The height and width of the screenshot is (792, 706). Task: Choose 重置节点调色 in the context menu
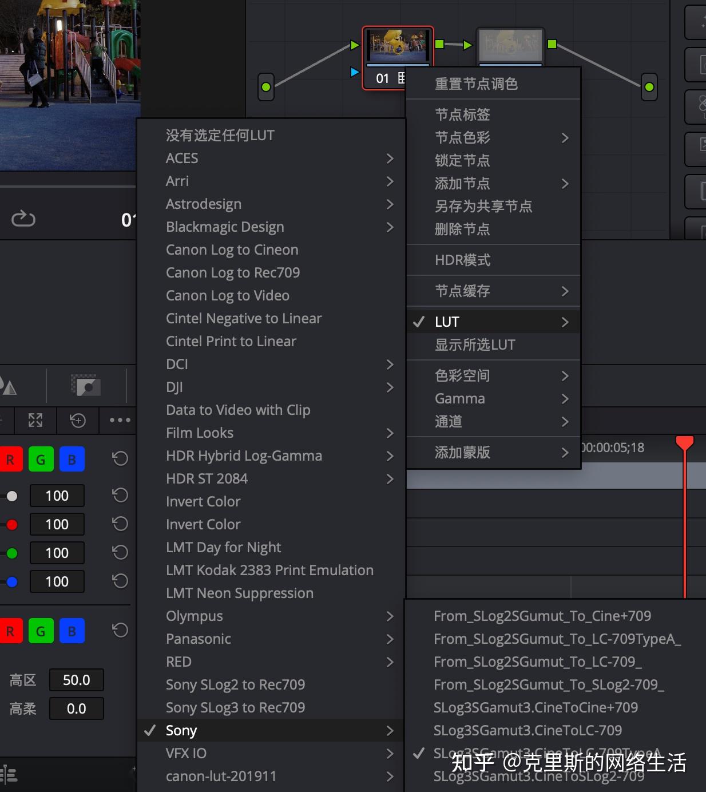[478, 84]
